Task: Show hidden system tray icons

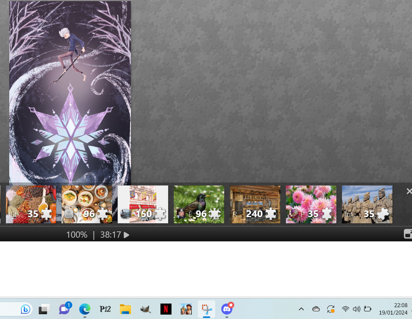Action: [301, 309]
